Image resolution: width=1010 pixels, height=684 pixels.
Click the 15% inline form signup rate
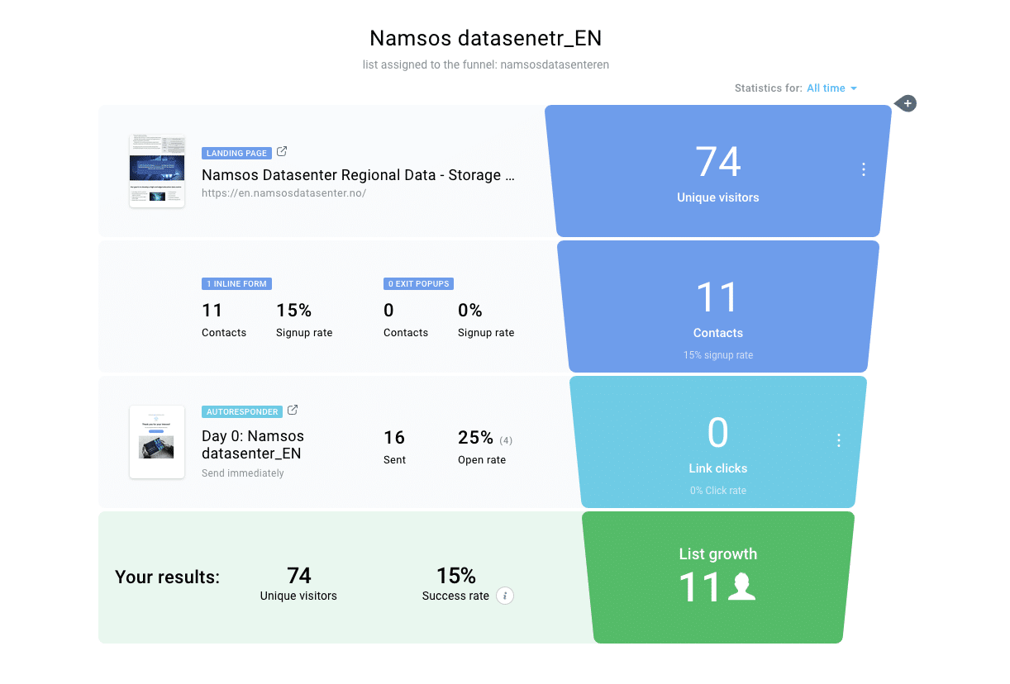click(x=293, y=310)
